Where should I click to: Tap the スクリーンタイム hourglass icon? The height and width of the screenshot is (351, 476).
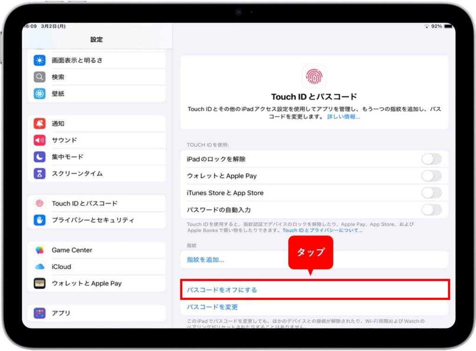coord(40,174)
